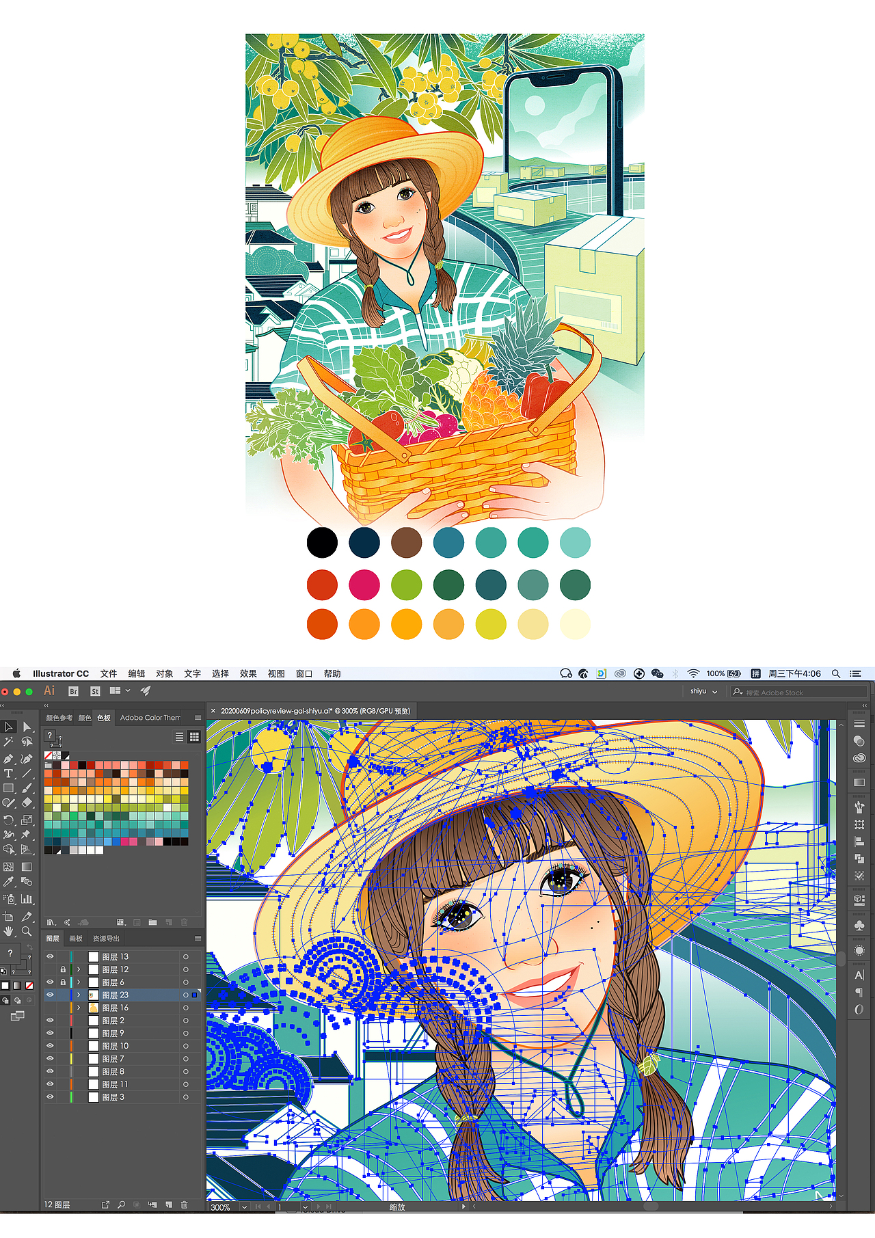Select the Perspective Grid tool
Viewport: 875px width, 1238px height.
tap(27, 850)
